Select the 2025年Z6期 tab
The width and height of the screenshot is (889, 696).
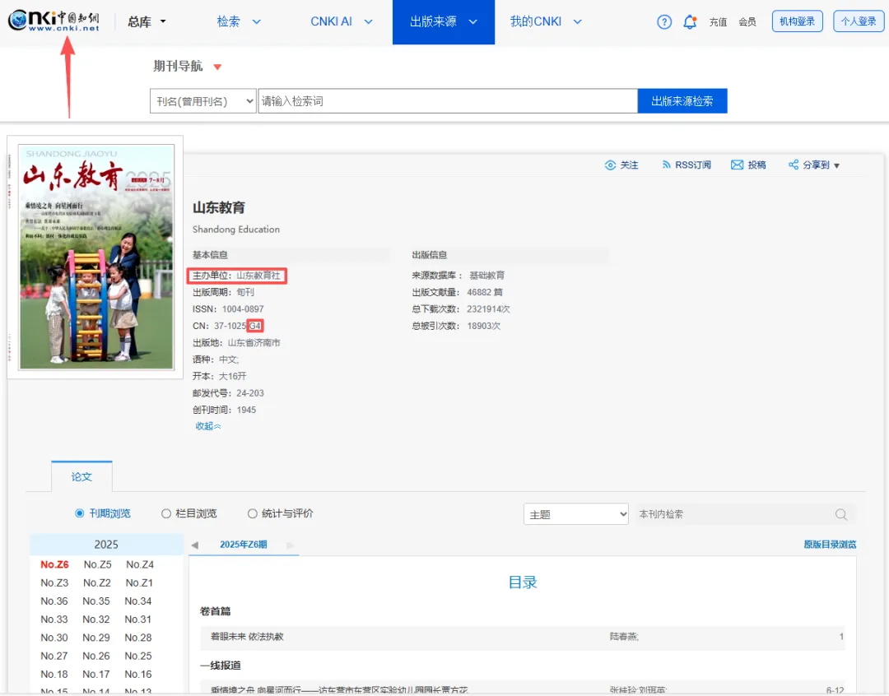(x=243, y=545)
